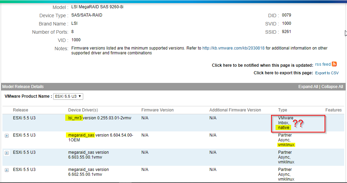Click Collapse All in Model Release Details
This screenshot has height=183, width=347.
[332, 87]
